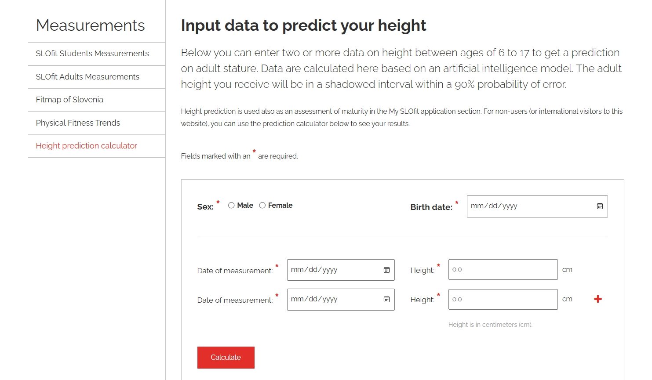Open SLOfit Students Measurements page
The width and height of the screenshot is (652, 380).
tap(92, 54)
